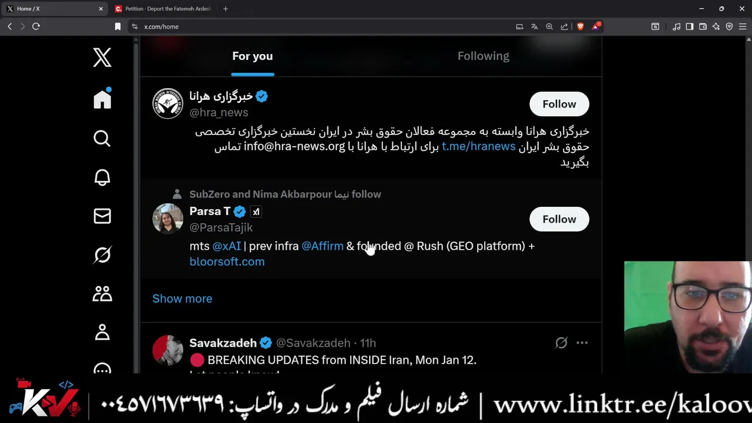Screen dimensions: 752x423
Task: Follow Parsa T account
Action: 559,219
